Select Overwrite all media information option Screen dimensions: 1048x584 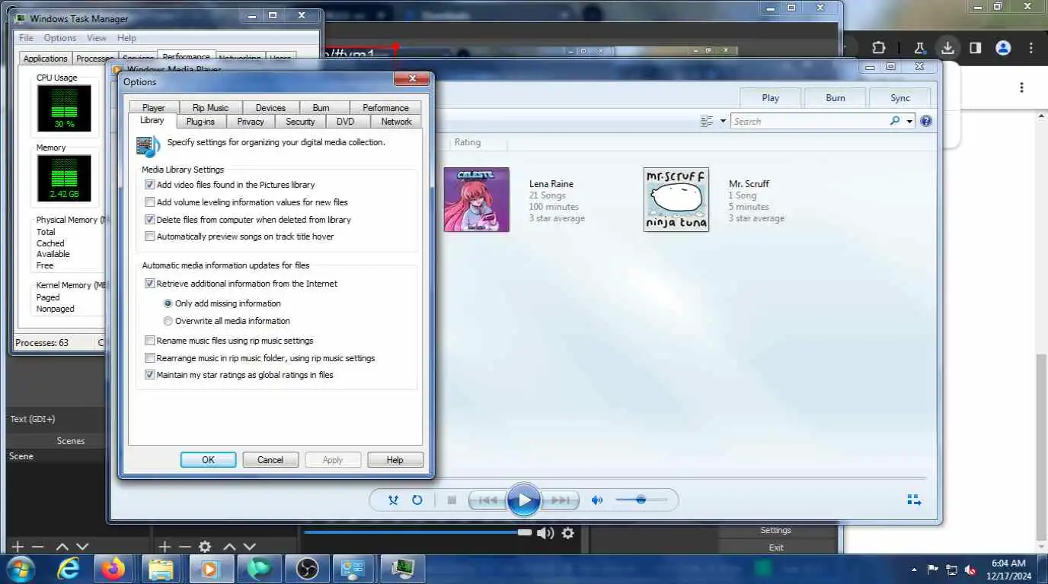168,321
